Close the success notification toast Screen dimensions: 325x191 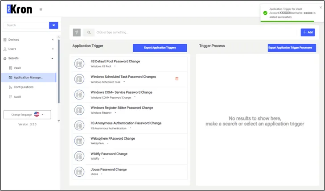pyautogui.click(x=321, y=8)
